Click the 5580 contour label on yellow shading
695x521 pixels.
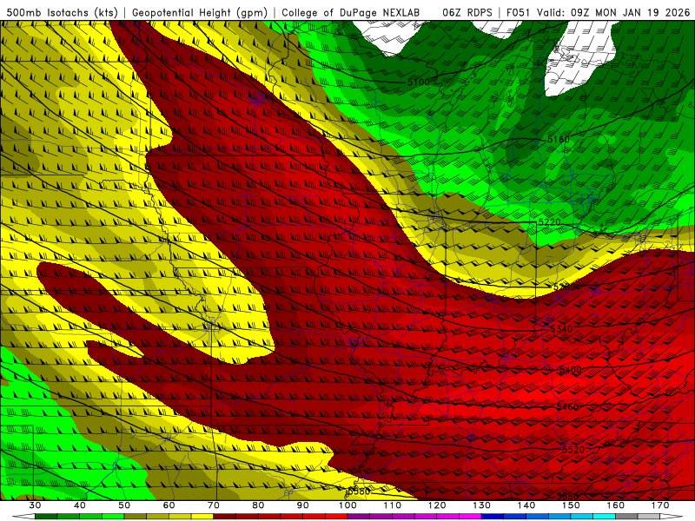tap(359, 491)
